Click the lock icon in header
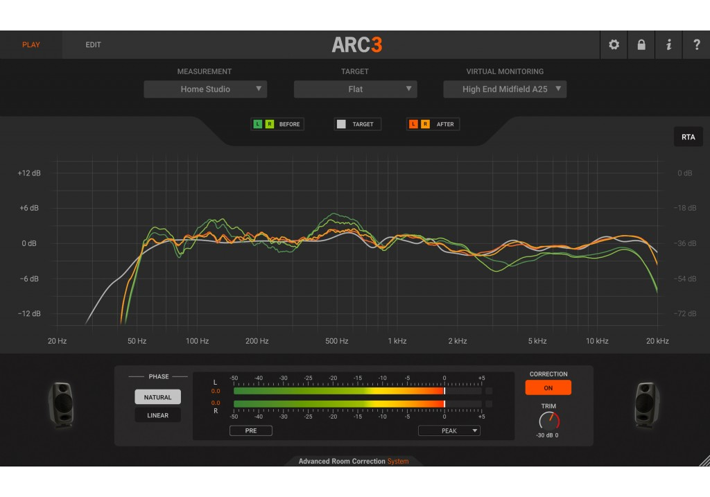 click(x=641, y=44)
